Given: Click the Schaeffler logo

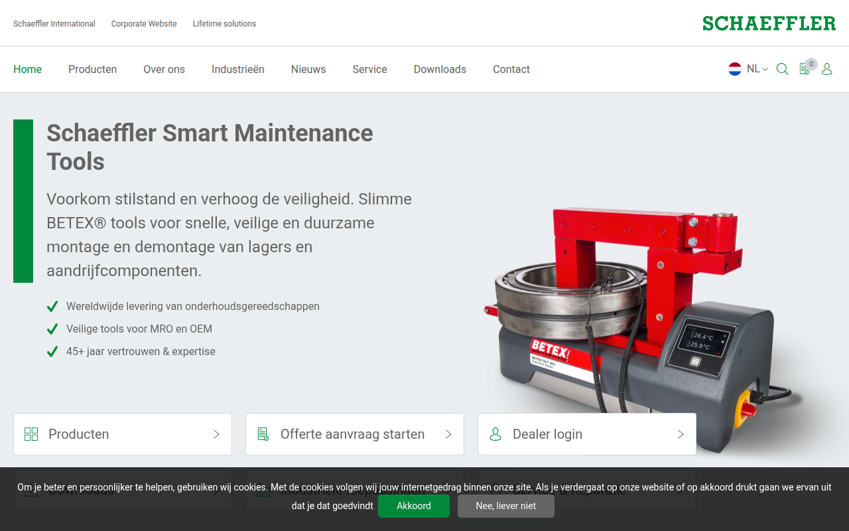Looking at the screenshot, I should 769,23.
